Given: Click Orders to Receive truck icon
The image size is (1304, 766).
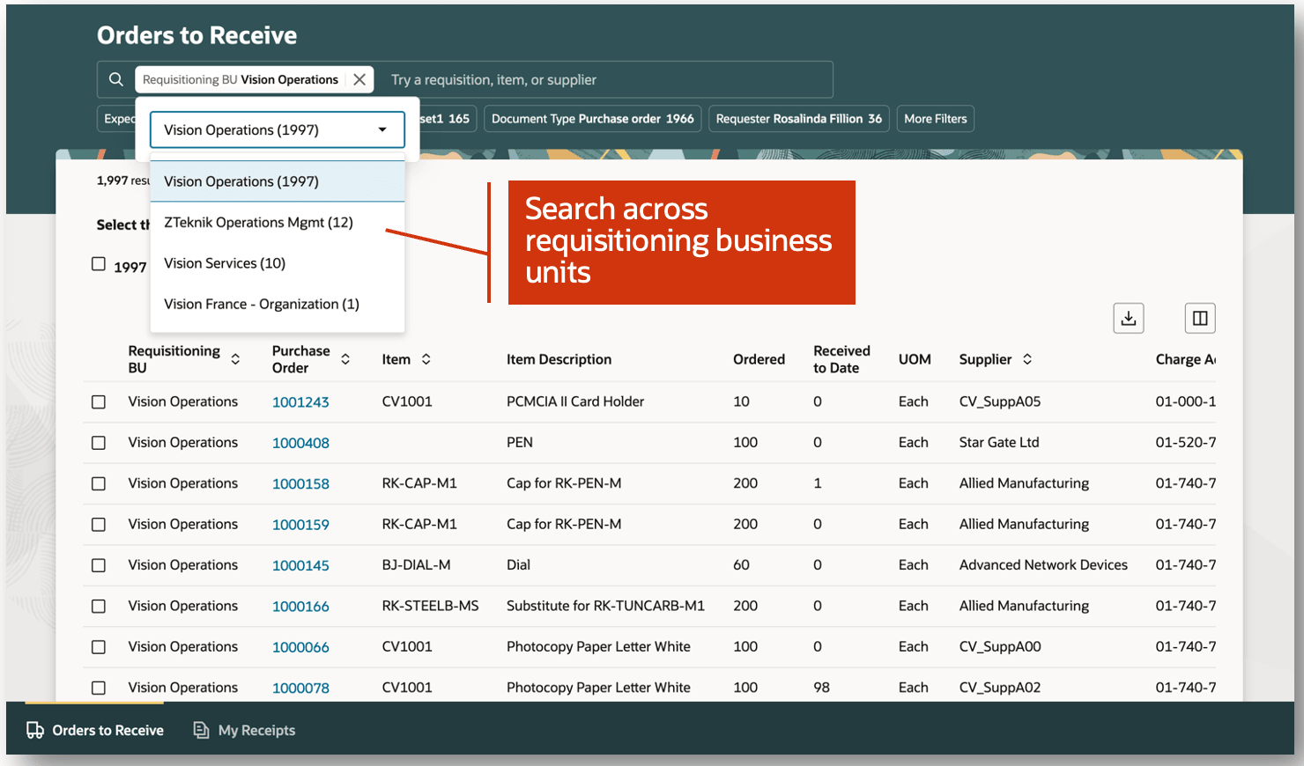Looking at the screenshot, I should click(35, 730).
